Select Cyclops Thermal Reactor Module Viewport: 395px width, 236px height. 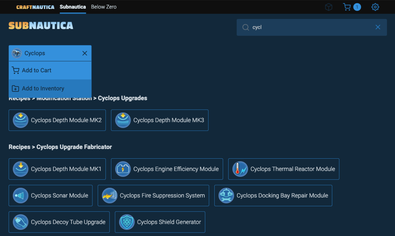coord(284,169)
